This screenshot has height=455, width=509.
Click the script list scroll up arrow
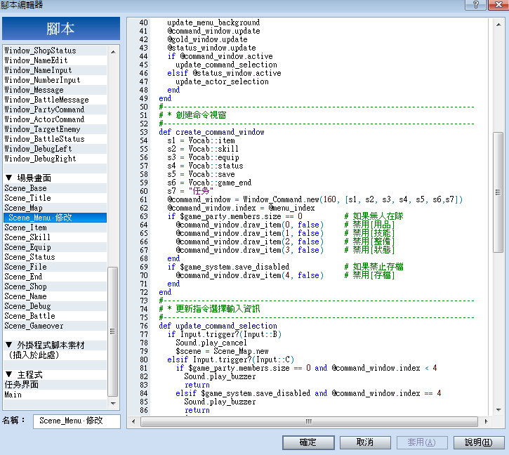pyautogui.click(x=113, y=52)
